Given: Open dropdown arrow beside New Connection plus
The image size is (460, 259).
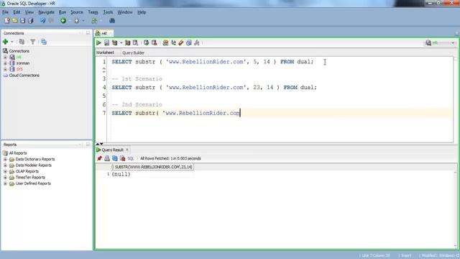Looking at the screenshot, I should click(x=12, y=42).
